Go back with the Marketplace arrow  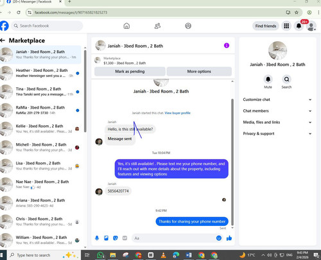(3, 40)
